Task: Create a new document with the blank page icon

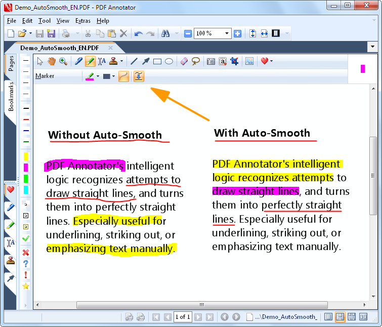Action: coord(11,33)
